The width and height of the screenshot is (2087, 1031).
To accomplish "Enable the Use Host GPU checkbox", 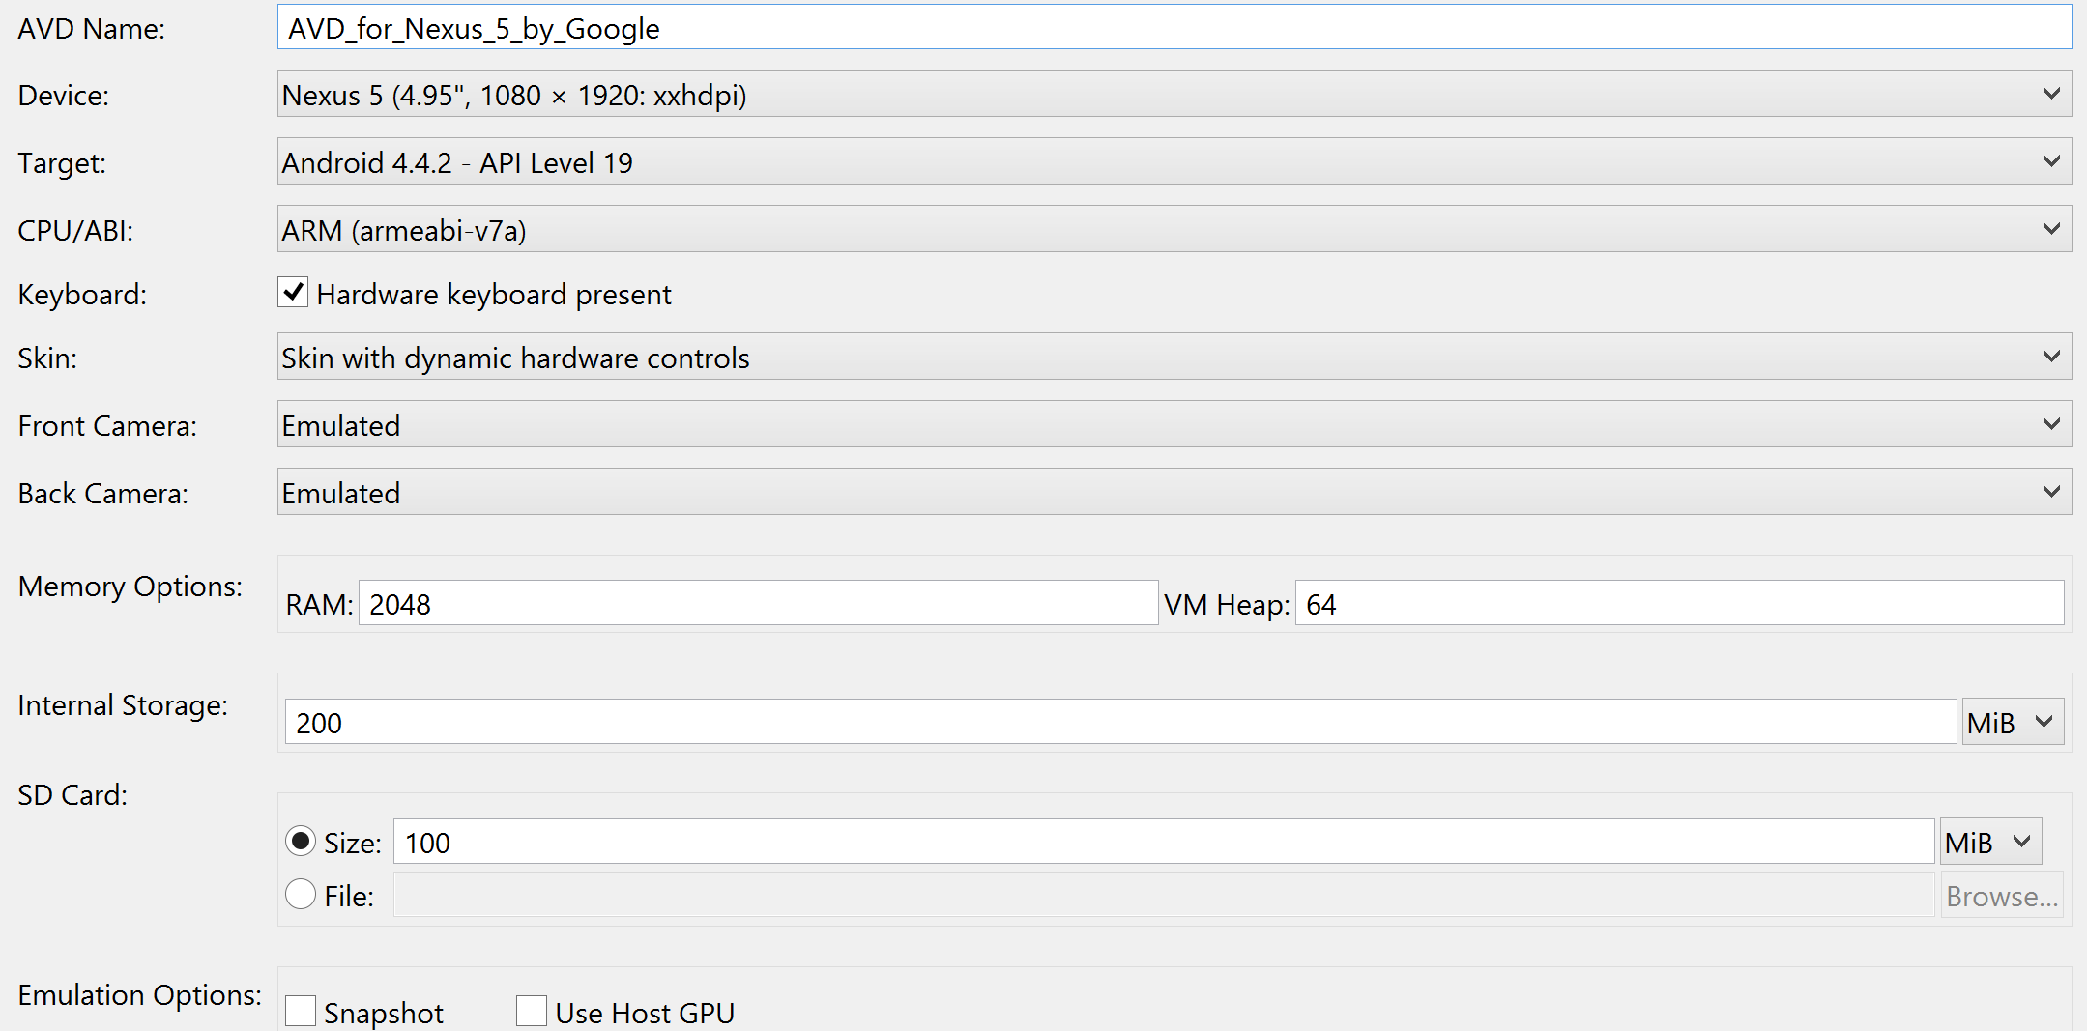I will coord(532,1011).
